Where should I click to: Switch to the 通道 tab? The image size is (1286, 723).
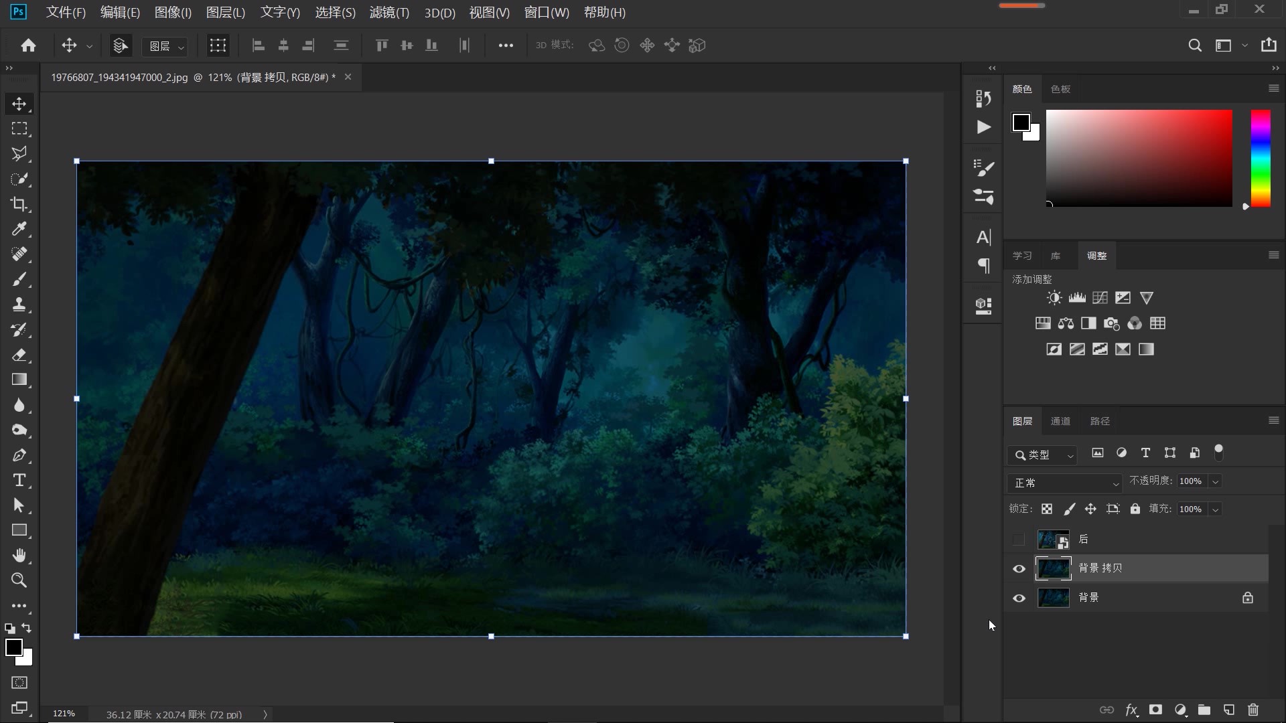[1060, 421]
